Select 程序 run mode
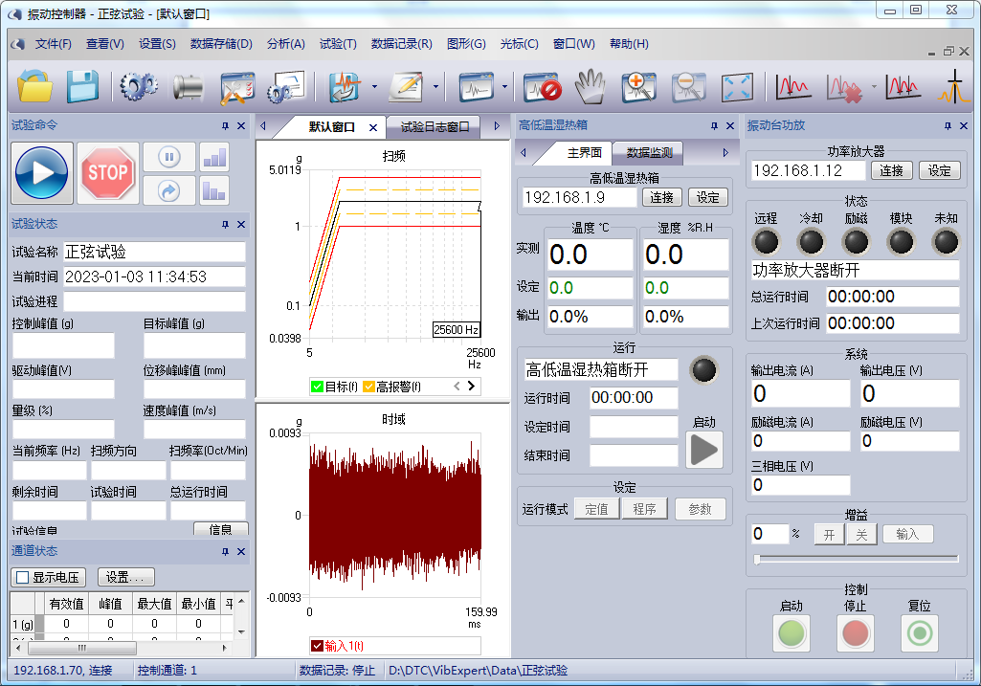 (x=644, y=509)
